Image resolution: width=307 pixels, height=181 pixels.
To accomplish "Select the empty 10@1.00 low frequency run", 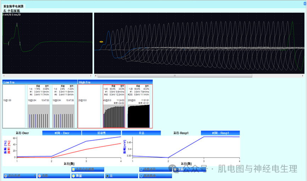I will [14, 106].
